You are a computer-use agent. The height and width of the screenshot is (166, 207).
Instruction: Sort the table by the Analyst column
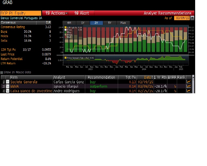coord(69,77)
